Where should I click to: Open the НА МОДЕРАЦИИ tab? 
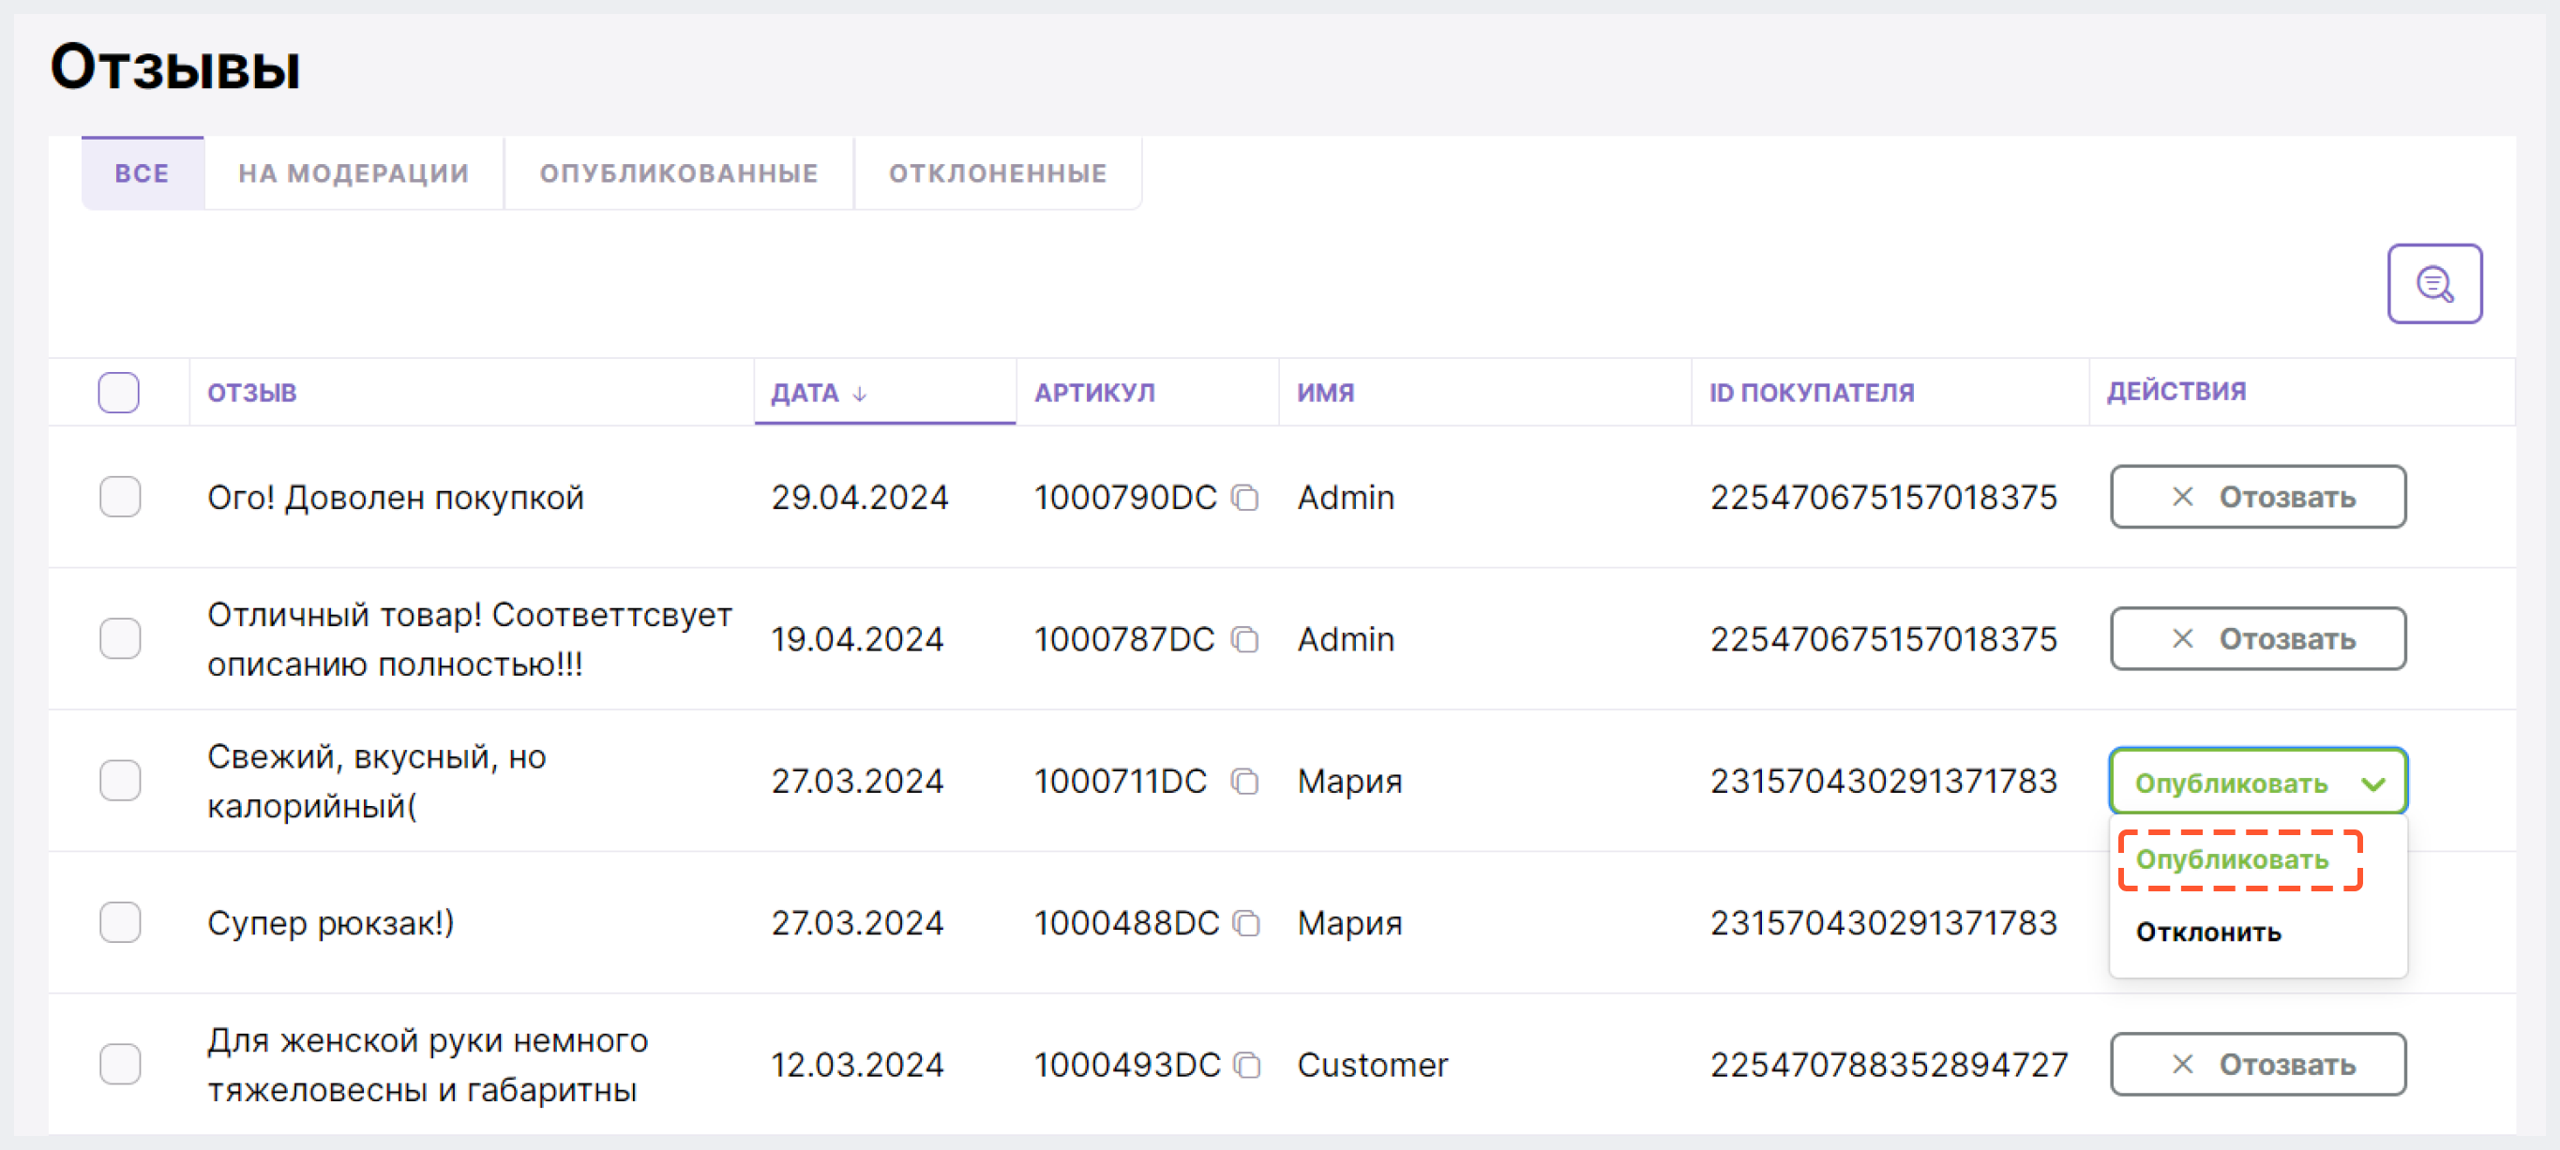[354, 172]
